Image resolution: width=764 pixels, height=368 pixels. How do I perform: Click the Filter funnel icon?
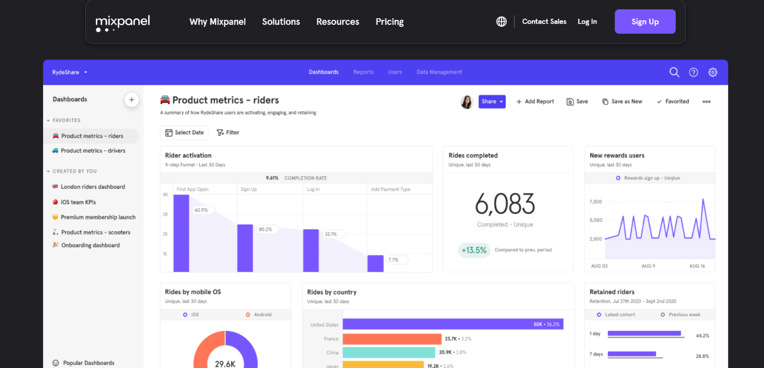220,132
